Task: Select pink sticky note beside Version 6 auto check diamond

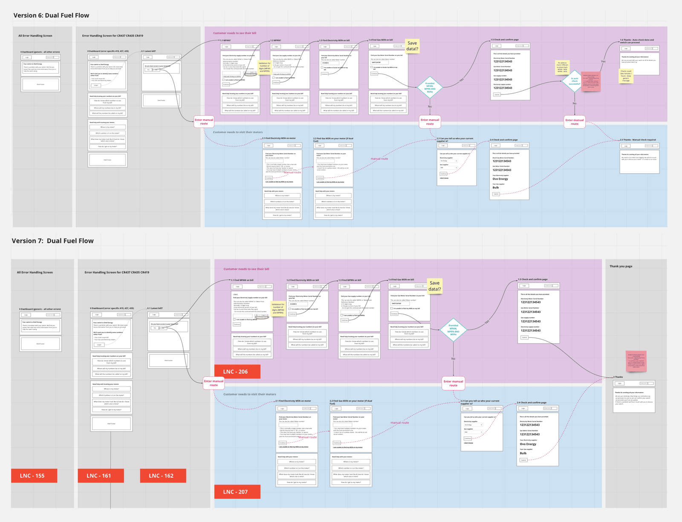Action: [x=591, y=81]
